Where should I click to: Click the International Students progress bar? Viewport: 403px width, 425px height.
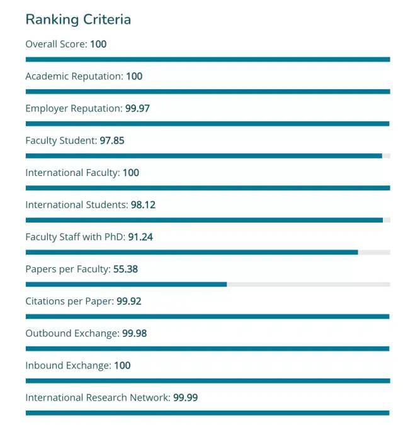[x=208, y=220]
